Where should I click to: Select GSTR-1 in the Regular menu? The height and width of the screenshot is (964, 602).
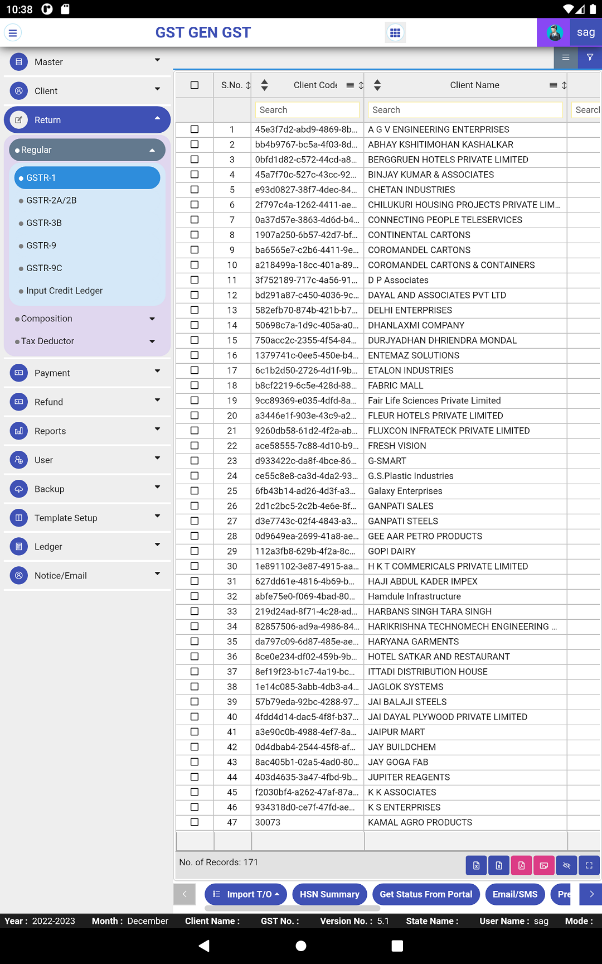tap(87, 177)
